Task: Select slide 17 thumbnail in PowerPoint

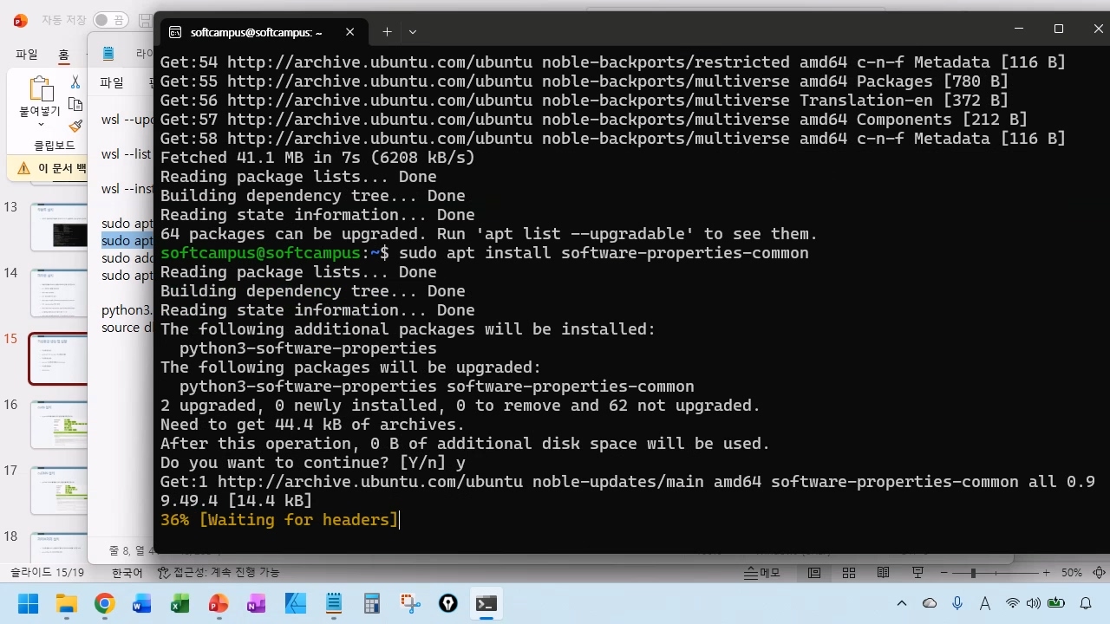Action: coord(59,491)
